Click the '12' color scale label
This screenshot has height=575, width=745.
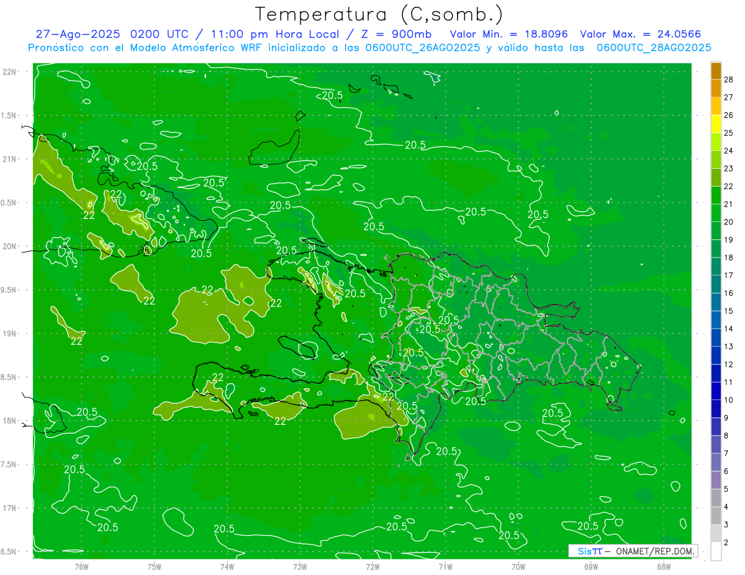(x=729, y=365)
